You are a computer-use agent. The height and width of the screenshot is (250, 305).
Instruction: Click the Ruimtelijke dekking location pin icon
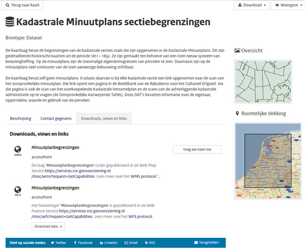[x=237, y=113]
